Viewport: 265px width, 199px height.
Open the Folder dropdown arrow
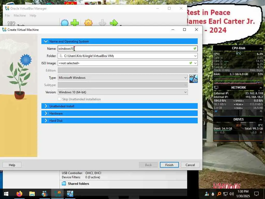[x=195, y=56]
